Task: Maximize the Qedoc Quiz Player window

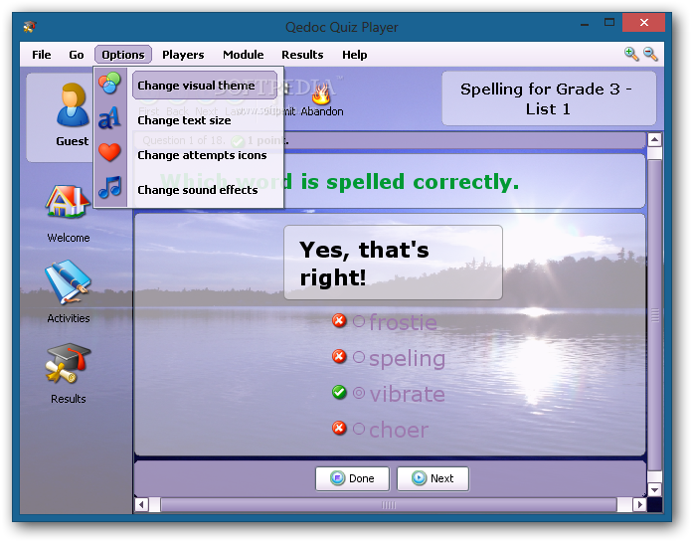Action: coord(609,23)
